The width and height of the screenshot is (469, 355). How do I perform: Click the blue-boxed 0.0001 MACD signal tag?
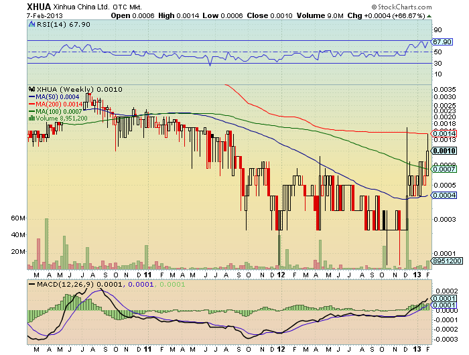click(444, 305)
